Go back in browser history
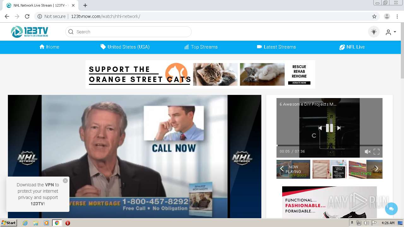Screen dimensions: 404x227 7,16
